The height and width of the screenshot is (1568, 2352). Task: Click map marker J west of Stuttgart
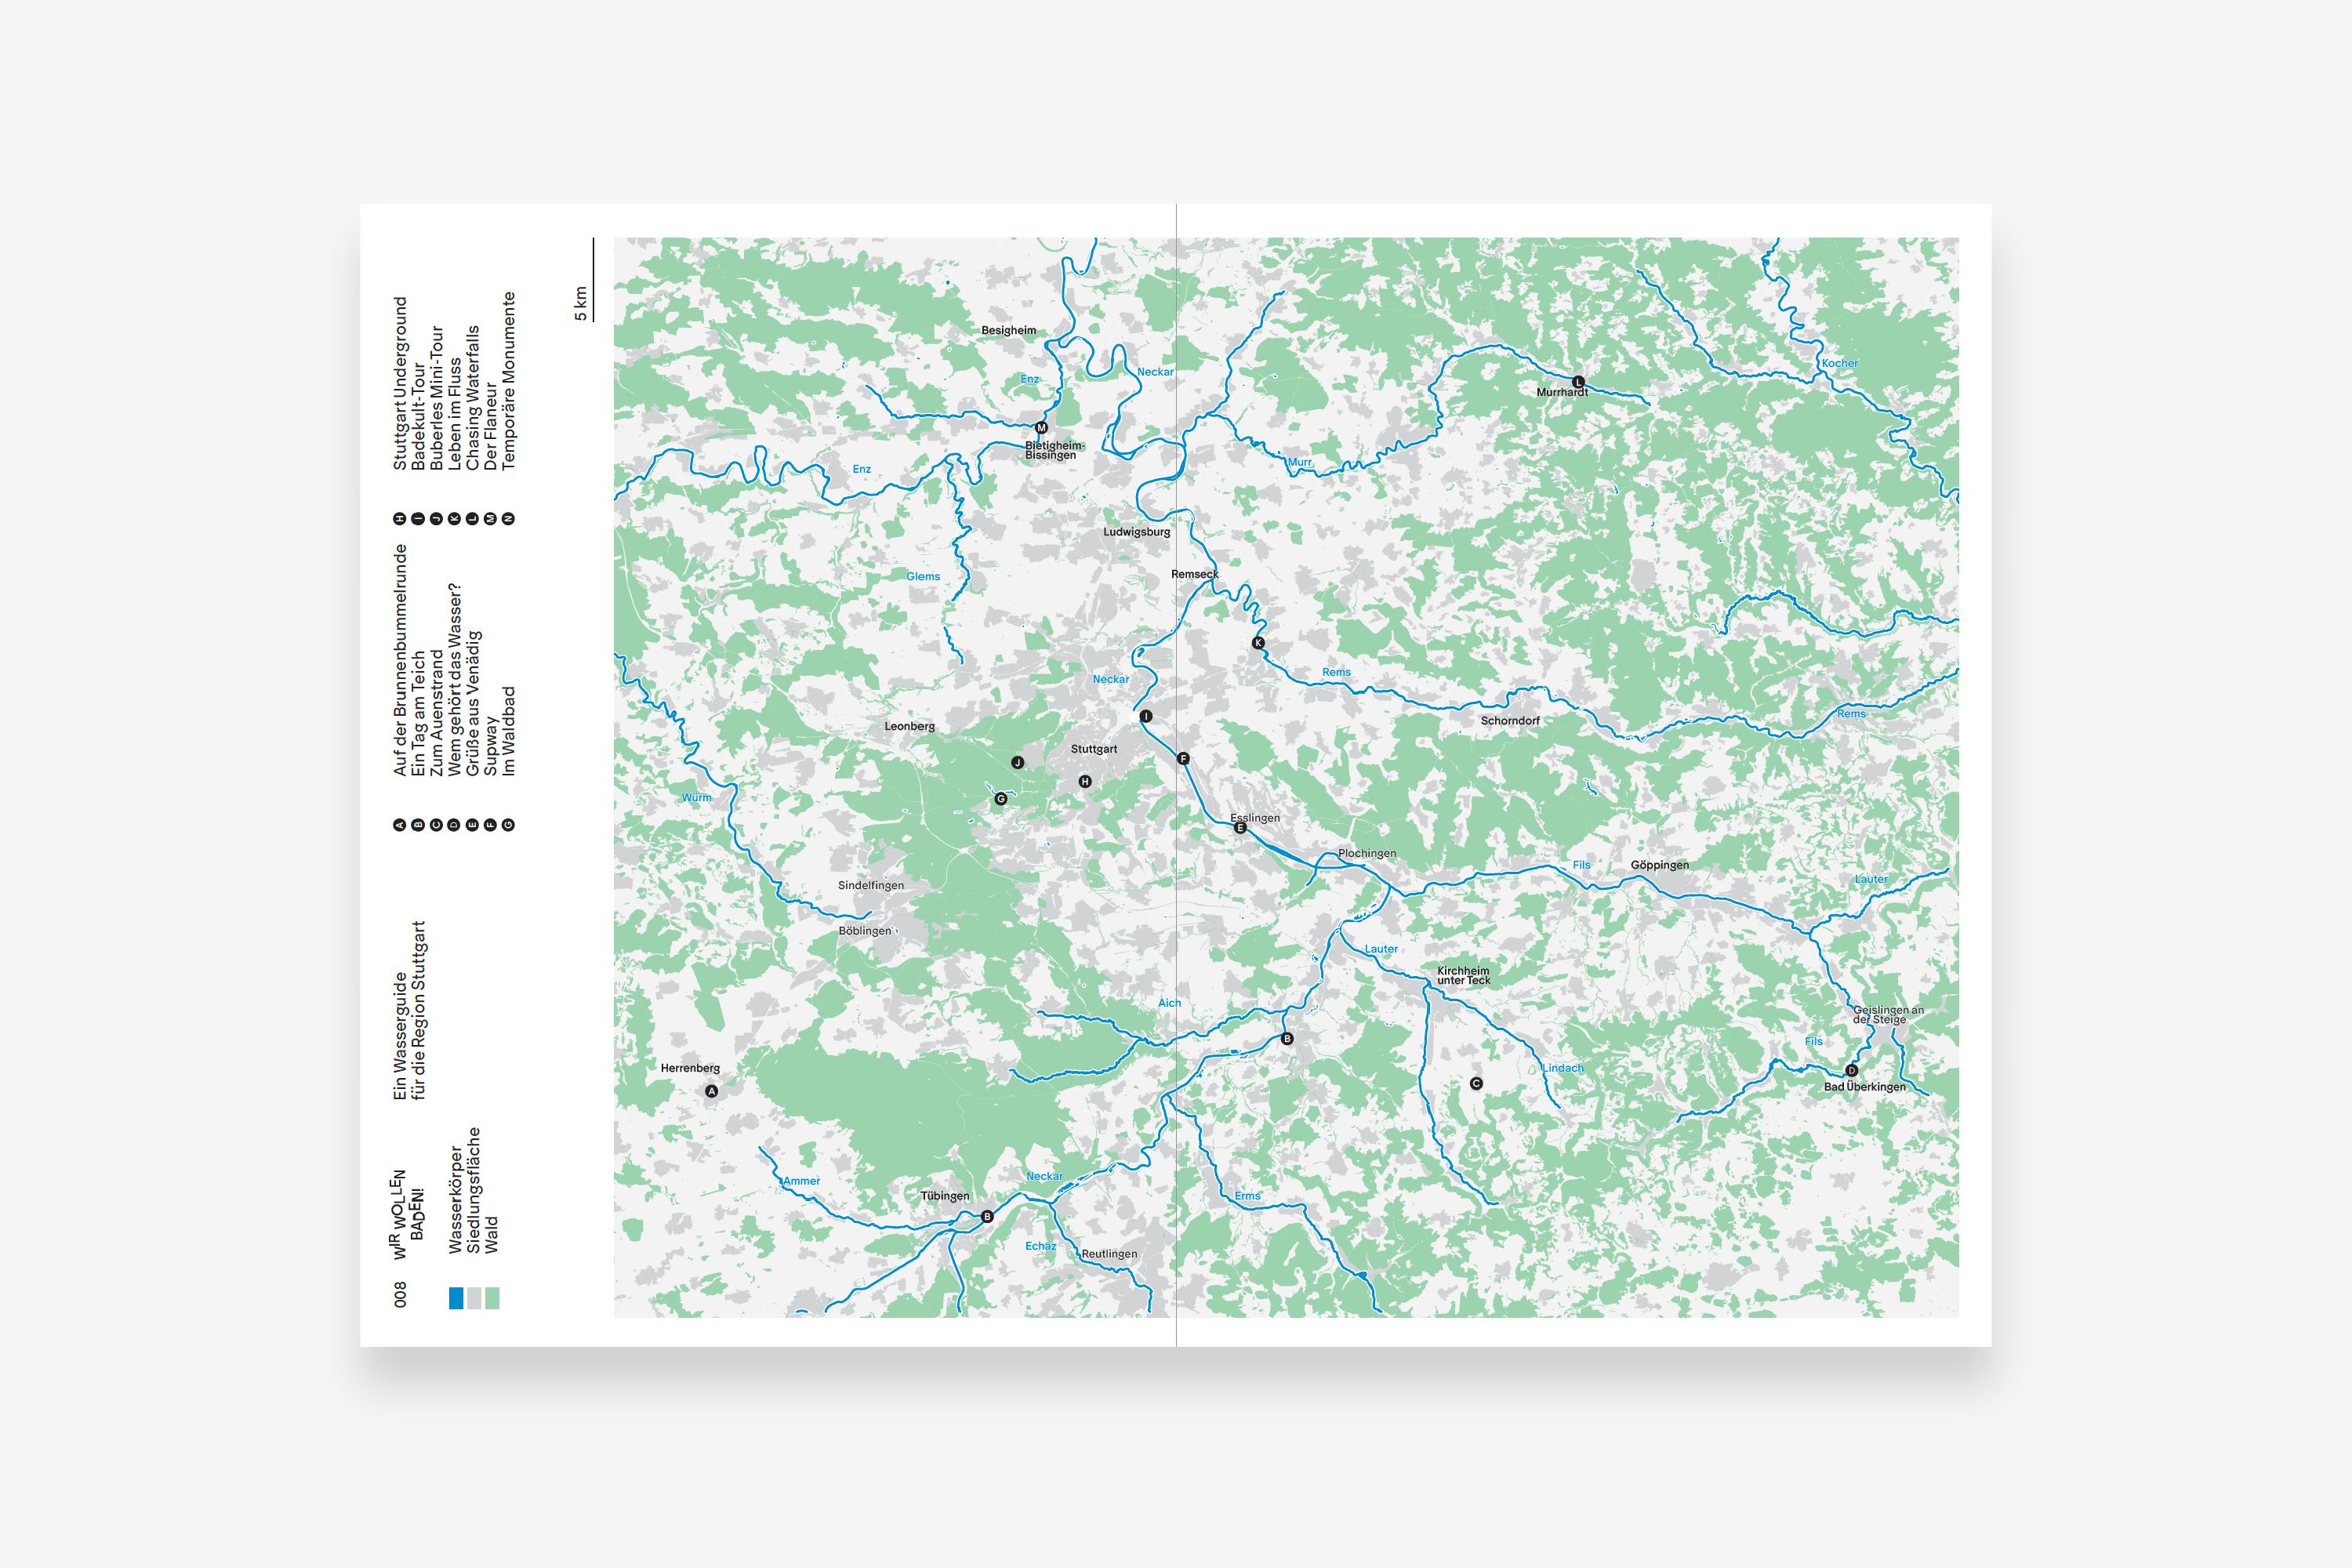tap(1017, 763)
